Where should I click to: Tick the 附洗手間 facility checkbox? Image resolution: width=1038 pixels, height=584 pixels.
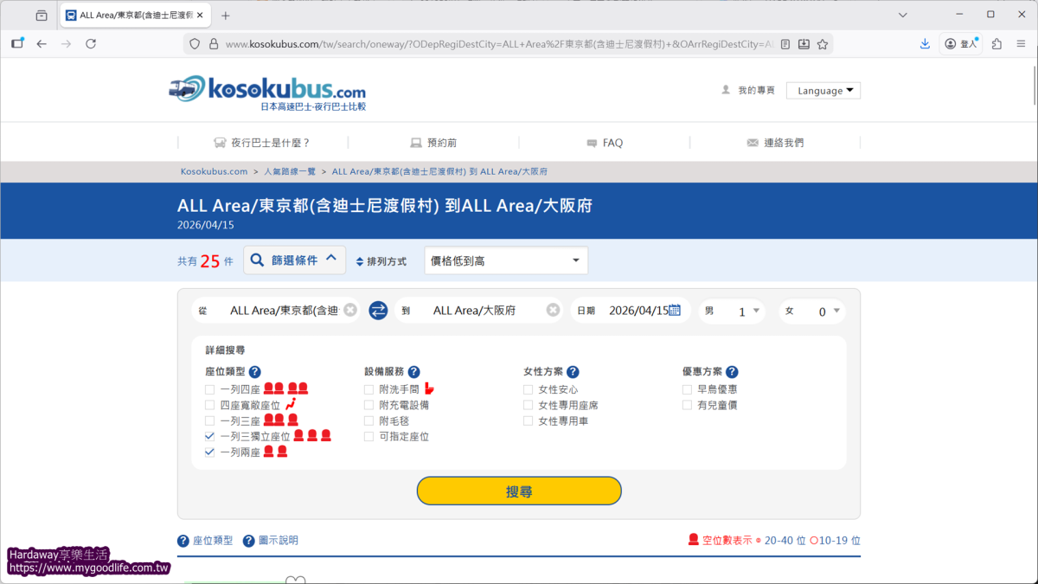(369, 389)
